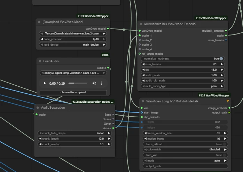Toggle normalize_loudness switch

click(x=221, y=58)
